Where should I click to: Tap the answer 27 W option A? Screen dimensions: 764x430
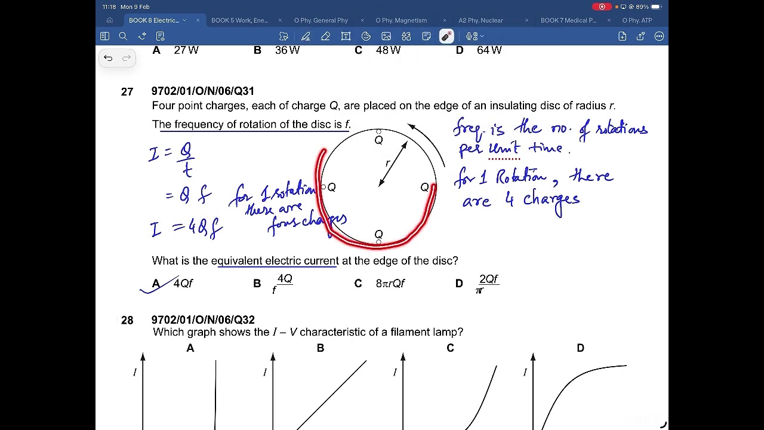pyautogui.click(x=175, y=50)
